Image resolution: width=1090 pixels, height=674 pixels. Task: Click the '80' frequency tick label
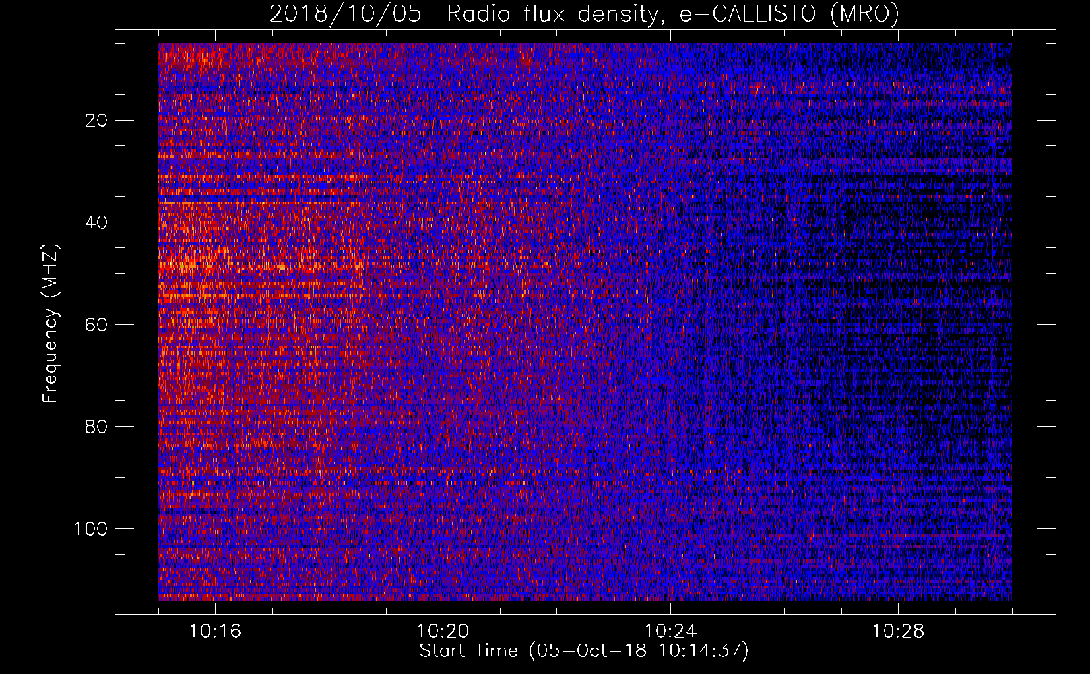(x=97, y=427)
